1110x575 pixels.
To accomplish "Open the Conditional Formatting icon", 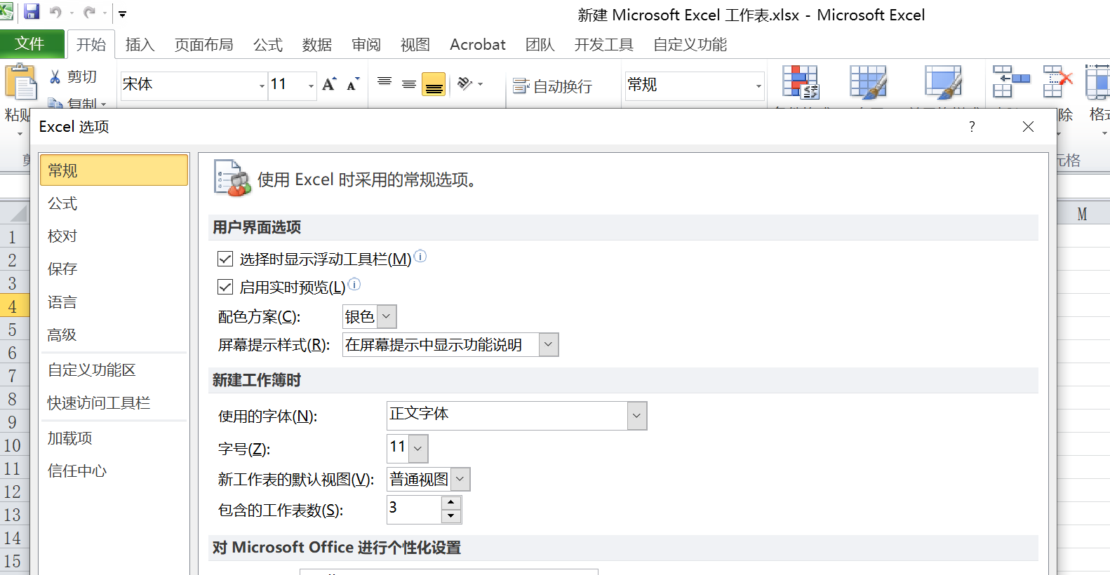I will (801, 82).
